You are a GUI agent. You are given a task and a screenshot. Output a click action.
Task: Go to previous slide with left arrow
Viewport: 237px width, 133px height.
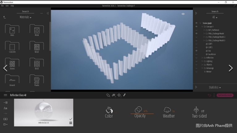6,68
